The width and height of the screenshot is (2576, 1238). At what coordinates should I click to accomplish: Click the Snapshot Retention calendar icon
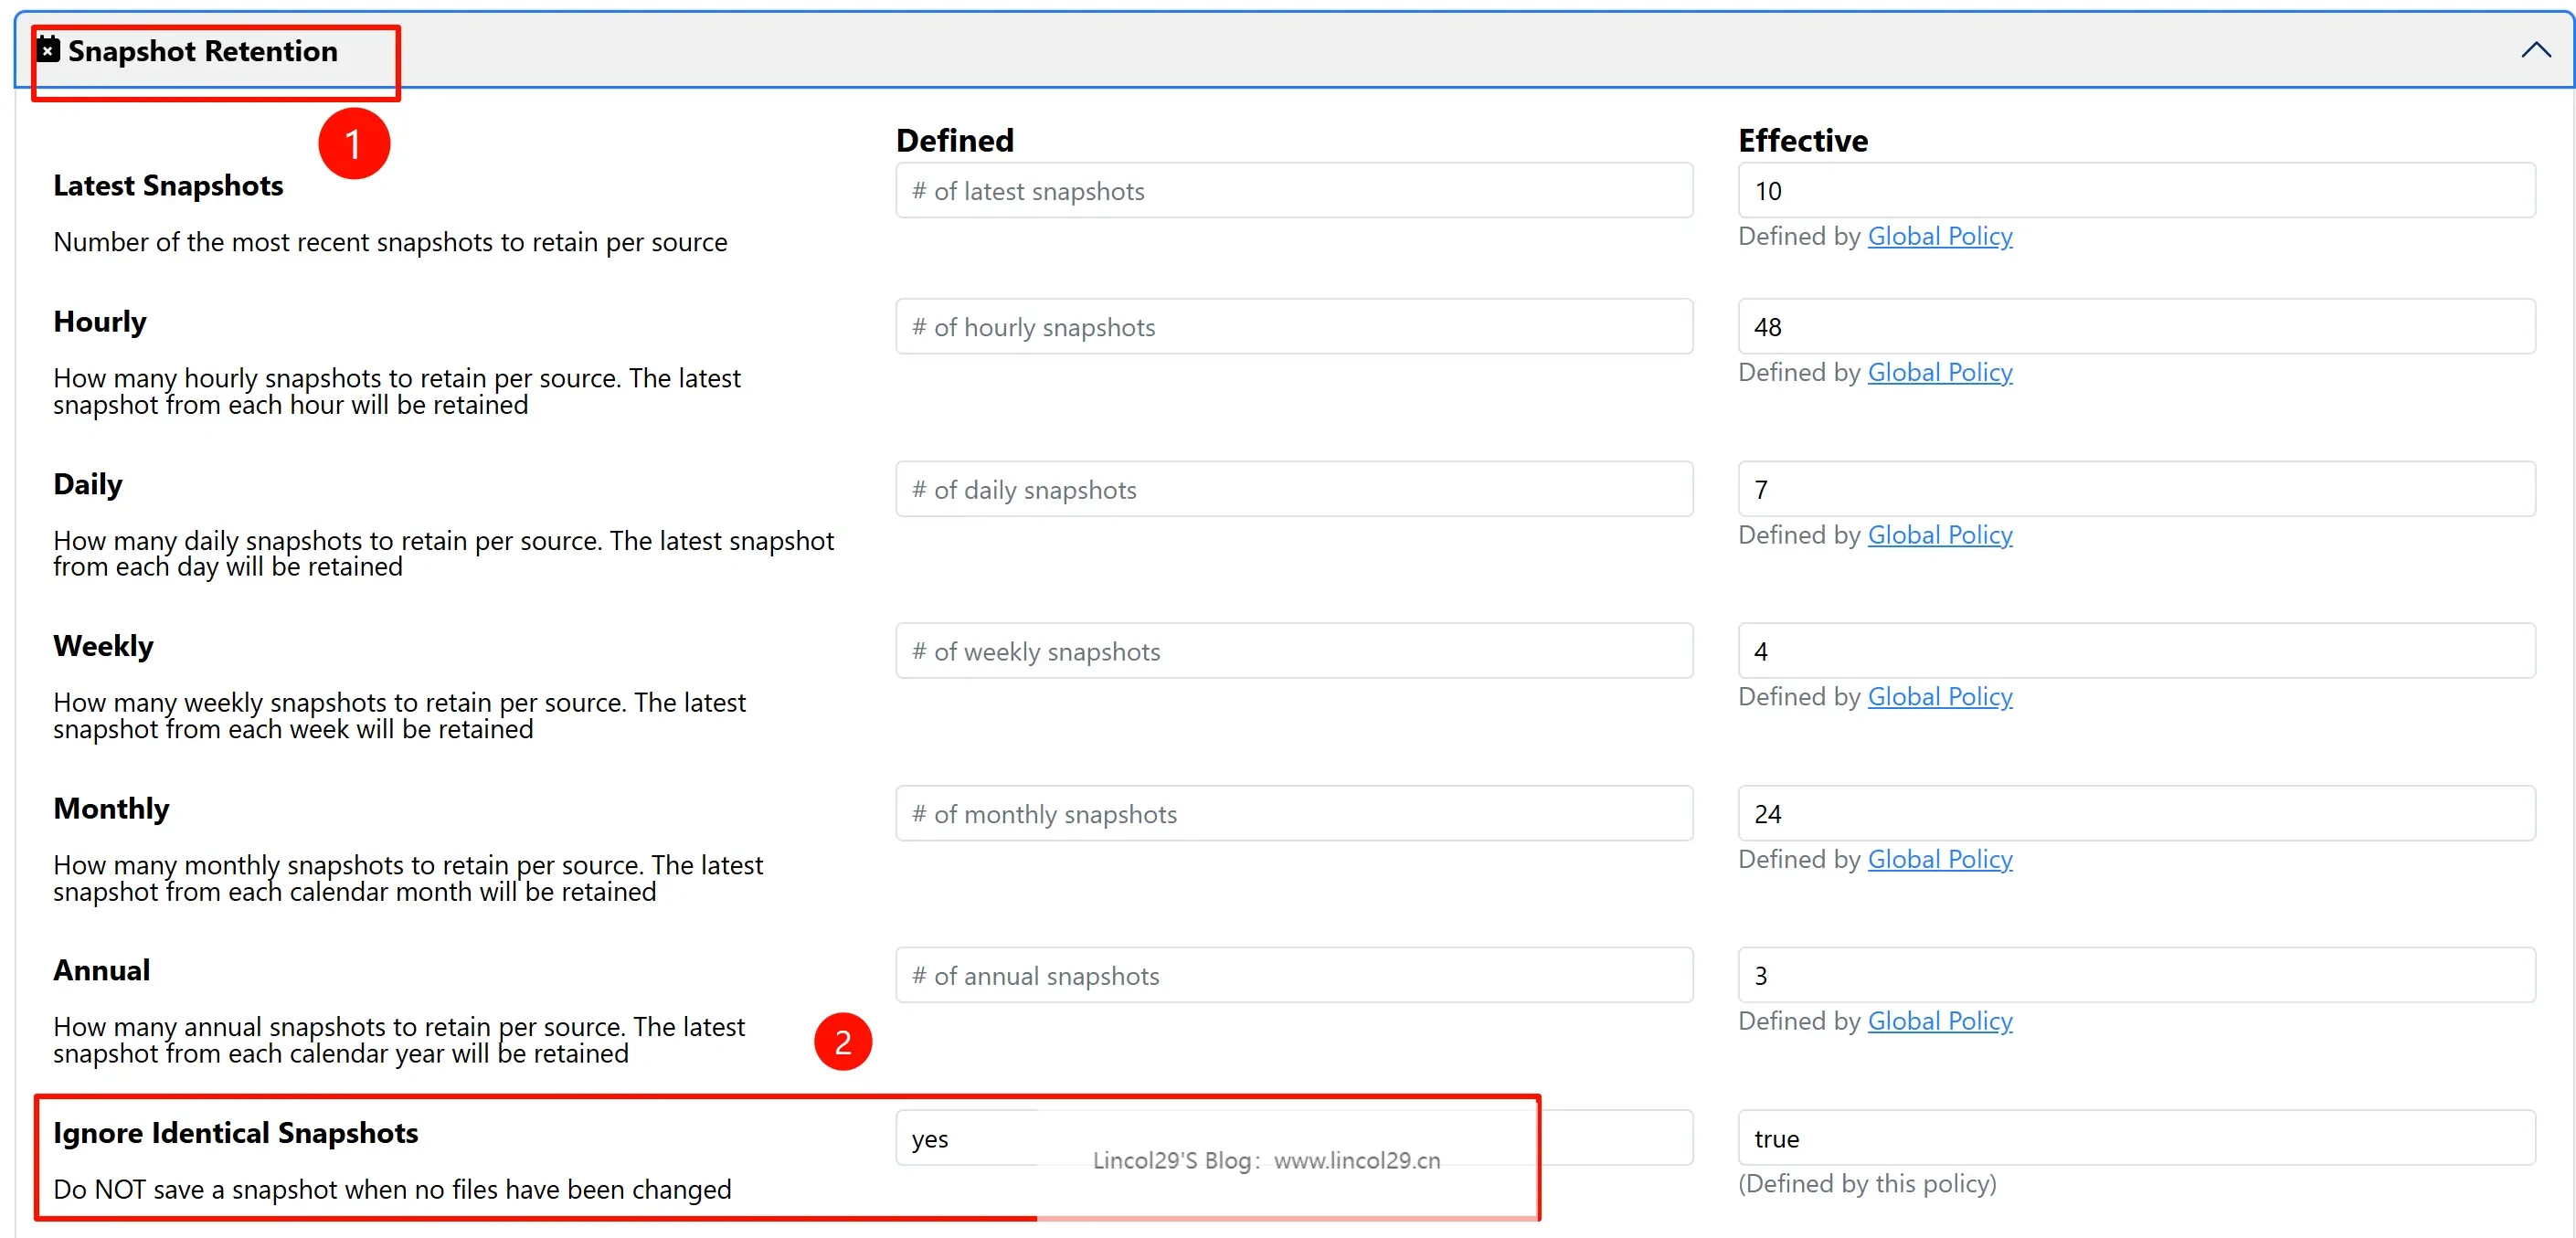(48, 49)
